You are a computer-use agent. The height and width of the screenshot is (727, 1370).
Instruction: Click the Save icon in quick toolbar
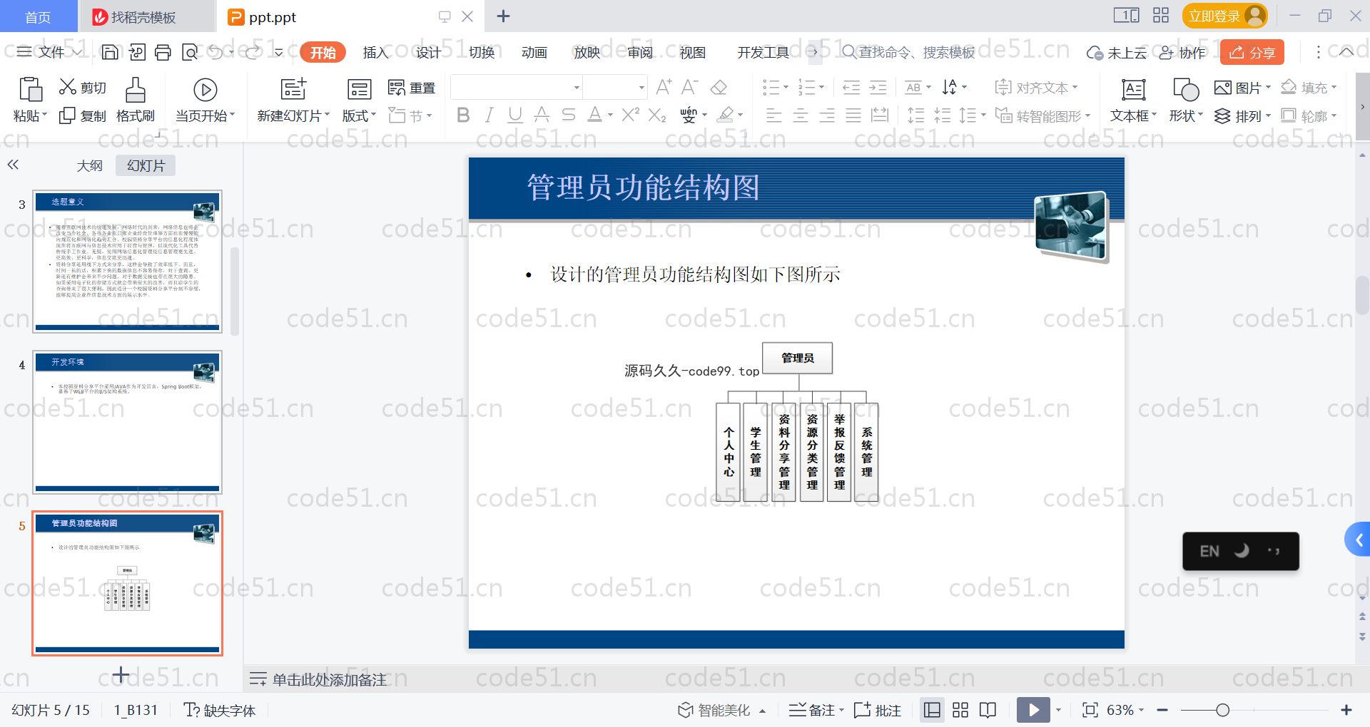[x=110, y=52]
